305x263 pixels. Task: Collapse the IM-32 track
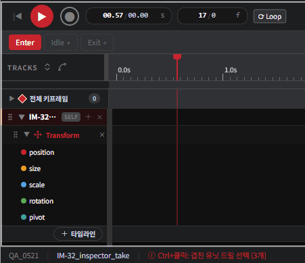(x=22, y=117)
